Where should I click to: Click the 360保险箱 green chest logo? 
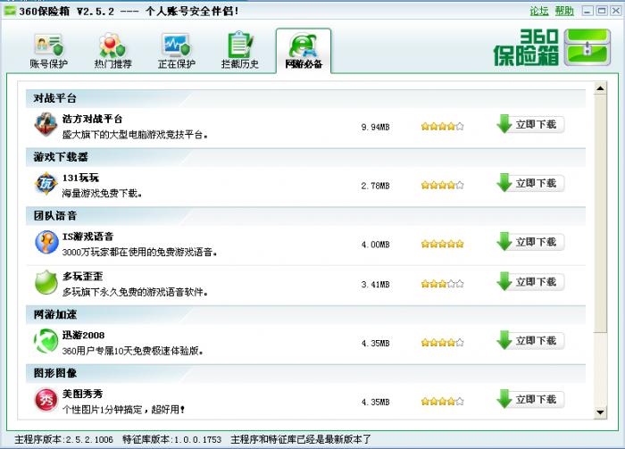coord(588,48)
